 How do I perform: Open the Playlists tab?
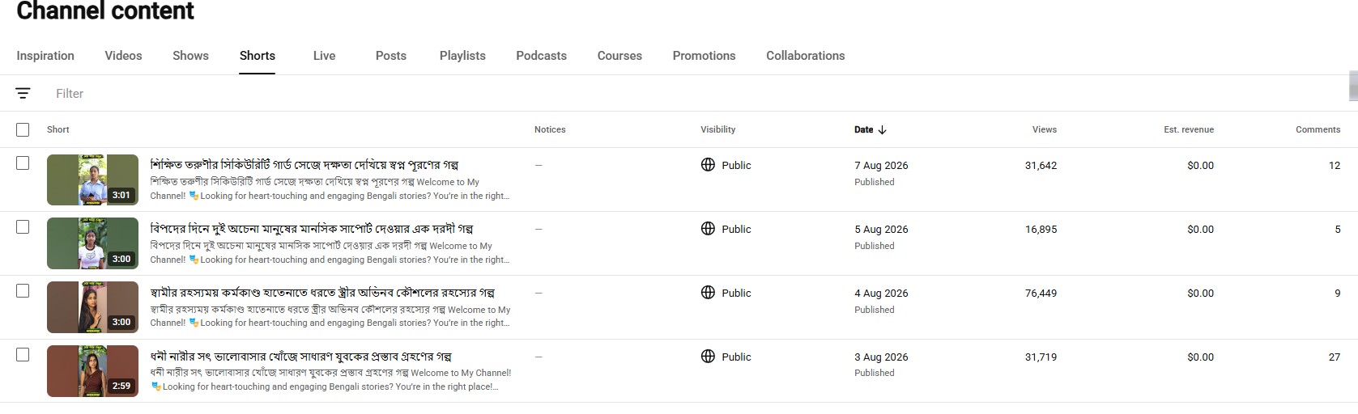pyautogui.click(x=462, y=56)
